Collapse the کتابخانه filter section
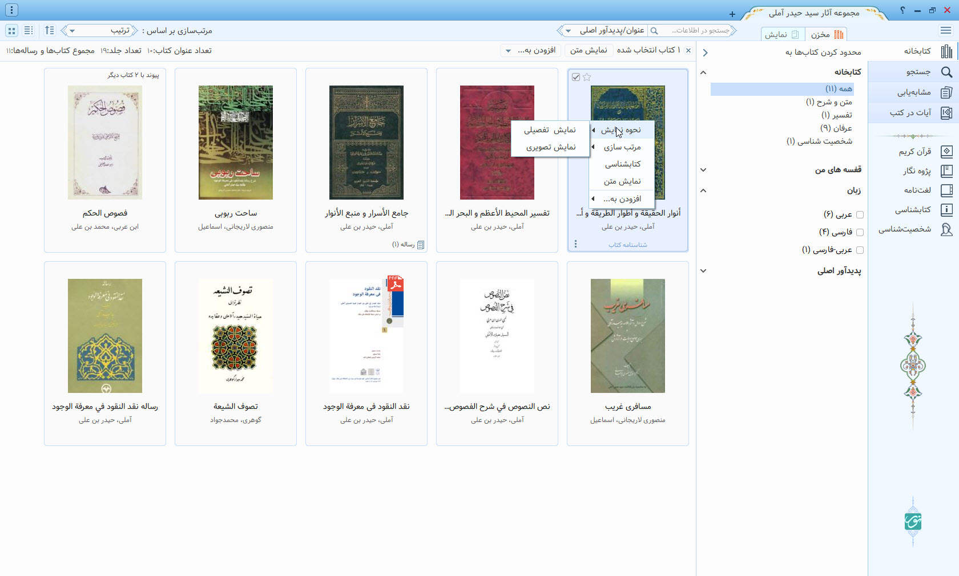The width and height of the screenshot is (959, 576). point(703,72)
